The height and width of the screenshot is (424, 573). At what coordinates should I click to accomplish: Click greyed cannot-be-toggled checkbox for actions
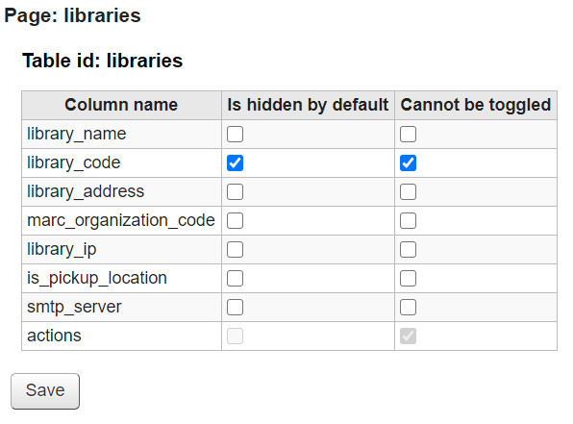(x=408, y=337)
